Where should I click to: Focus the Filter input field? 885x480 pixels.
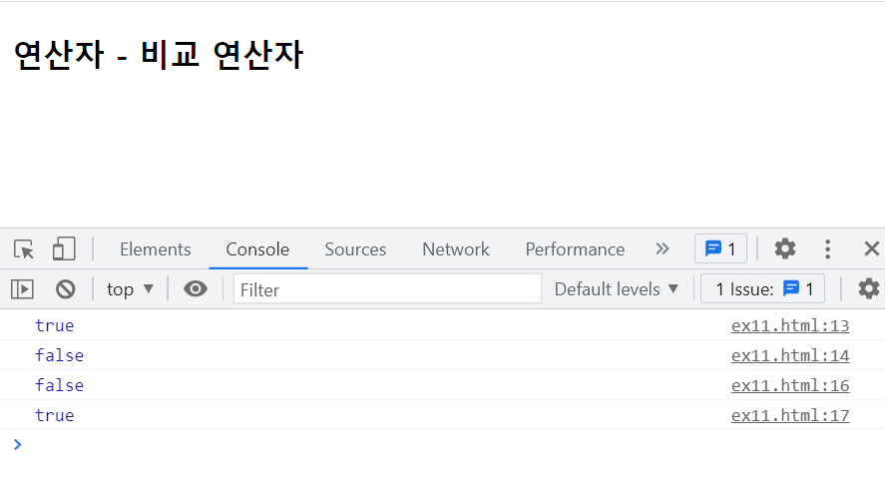(387, 289)
